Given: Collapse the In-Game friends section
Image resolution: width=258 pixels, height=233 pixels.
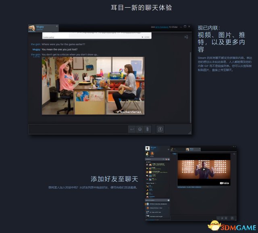Looking at the screenshot, I should pos(149,162).
